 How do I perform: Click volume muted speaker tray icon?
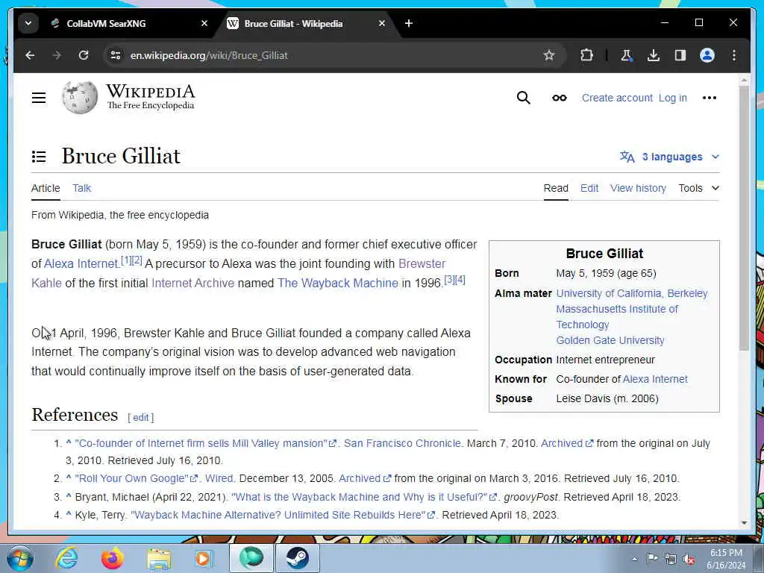(x=689, y=560)
